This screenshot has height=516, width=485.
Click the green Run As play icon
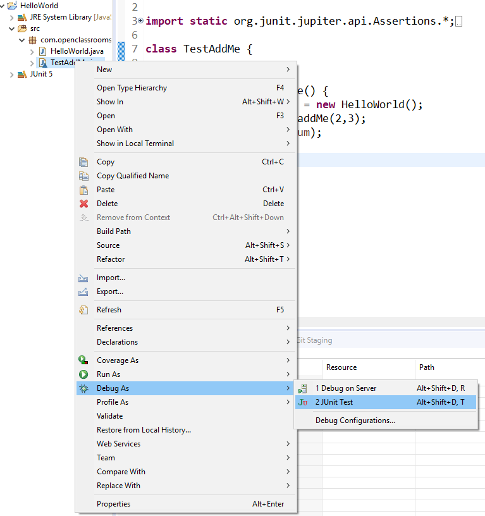pos(83,374)
